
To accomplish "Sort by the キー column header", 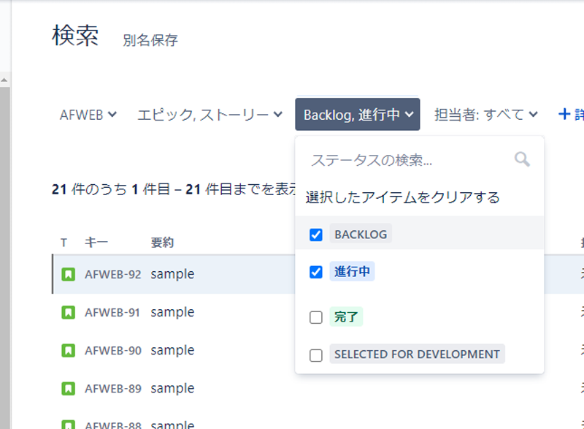I will [96, 243].
